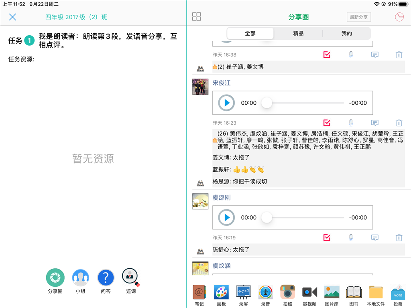The height and width of the screenshot is (308, 411).
Task: Switch to the 精品 tab
Action: (298, 34)
